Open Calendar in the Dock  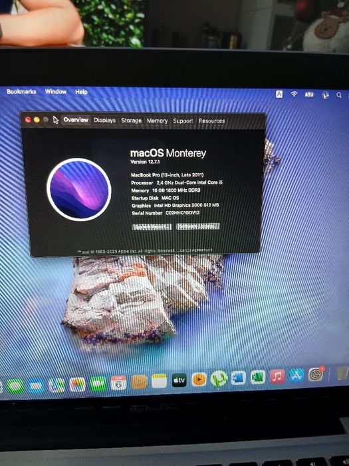point(118,383)
